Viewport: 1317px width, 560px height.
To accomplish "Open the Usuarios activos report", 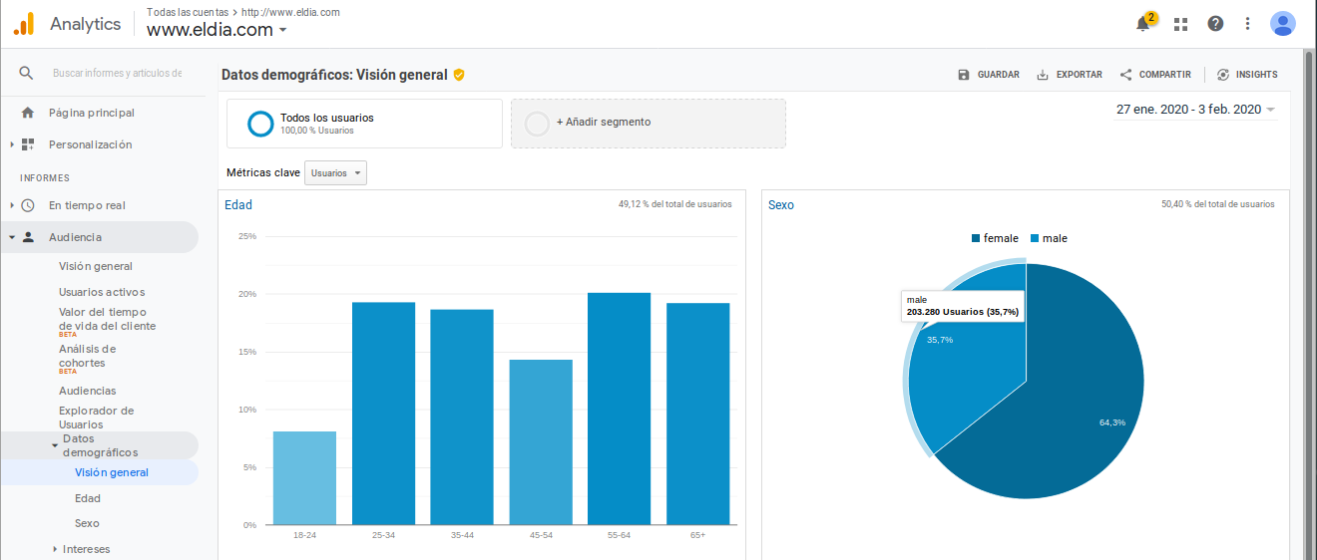I will (102, 292).
